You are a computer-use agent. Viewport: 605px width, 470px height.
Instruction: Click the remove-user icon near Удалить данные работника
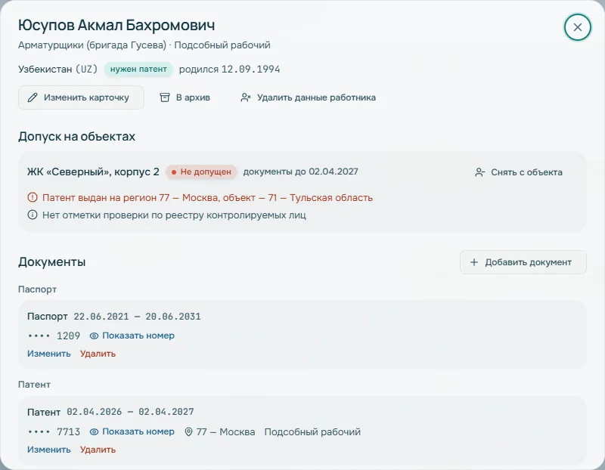246,97
